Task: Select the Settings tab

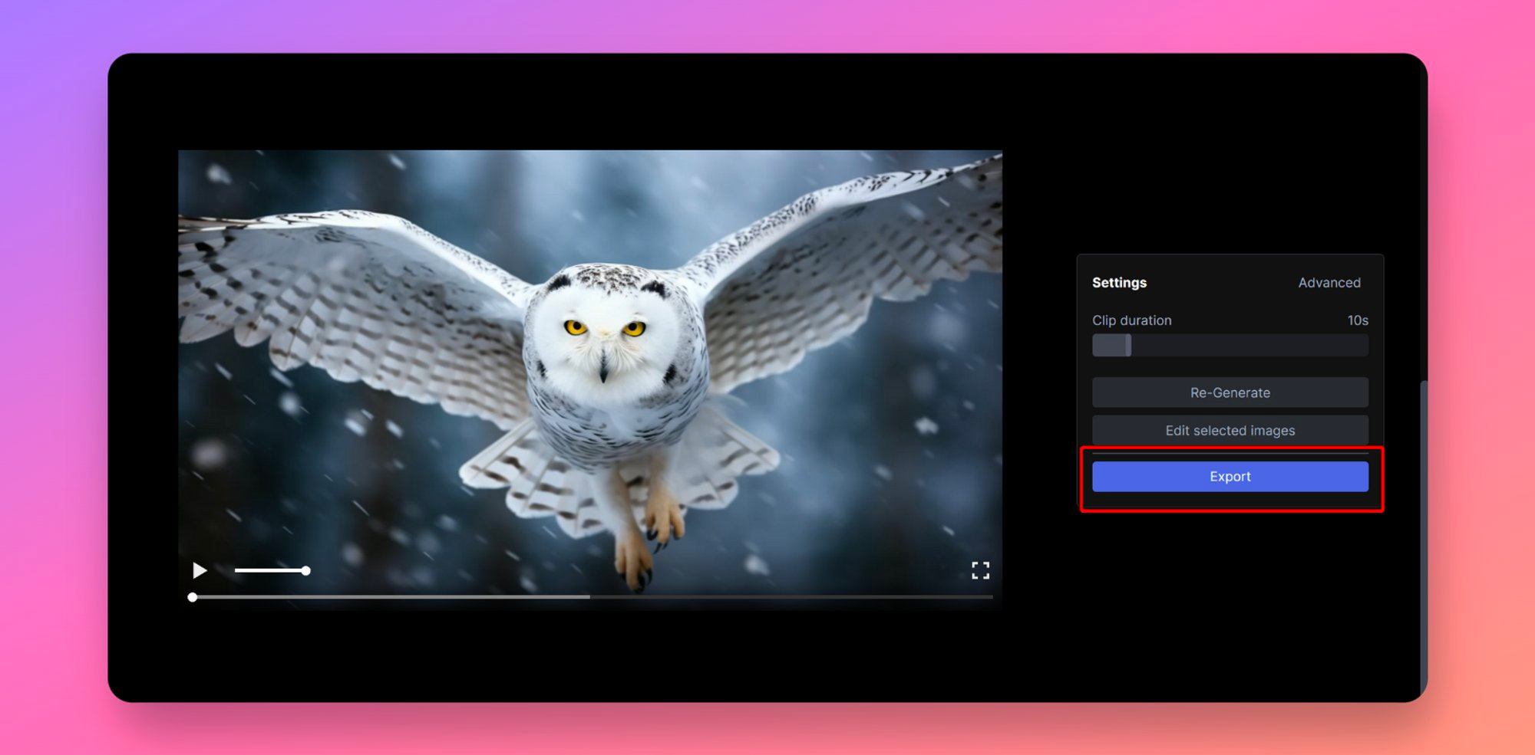Action: 1119,283
